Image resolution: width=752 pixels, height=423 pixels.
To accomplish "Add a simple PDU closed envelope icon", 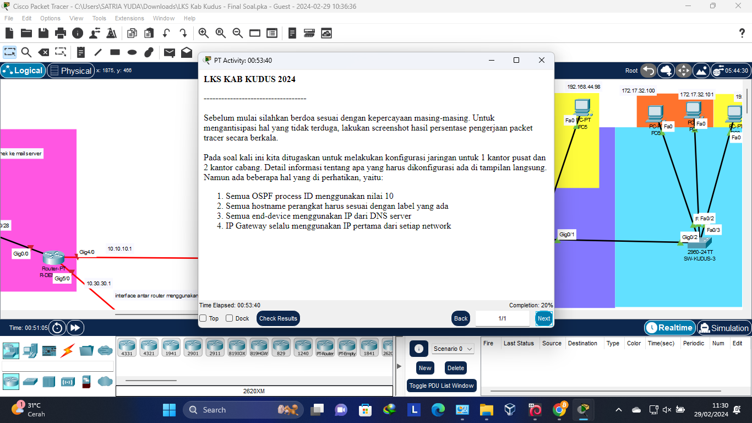I will click(170, 52).
